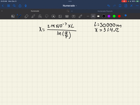Bookmark the current page

(120, 6)
